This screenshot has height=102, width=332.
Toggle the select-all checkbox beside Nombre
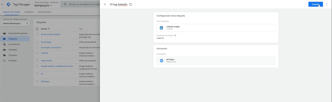click(x=37, y=29)
